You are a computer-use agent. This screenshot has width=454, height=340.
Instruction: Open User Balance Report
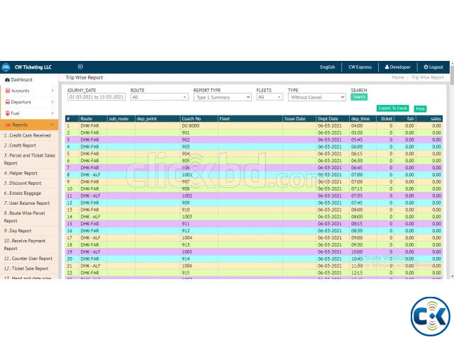click(27, 203)
